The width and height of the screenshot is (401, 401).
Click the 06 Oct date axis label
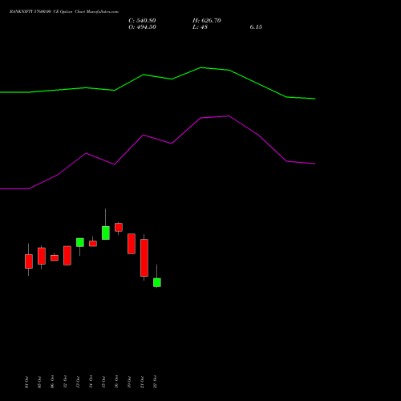52,382
